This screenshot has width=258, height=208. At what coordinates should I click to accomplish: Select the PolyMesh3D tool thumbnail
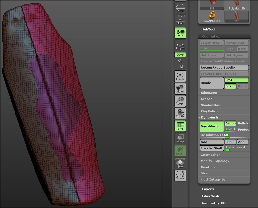tap(237, 5)
